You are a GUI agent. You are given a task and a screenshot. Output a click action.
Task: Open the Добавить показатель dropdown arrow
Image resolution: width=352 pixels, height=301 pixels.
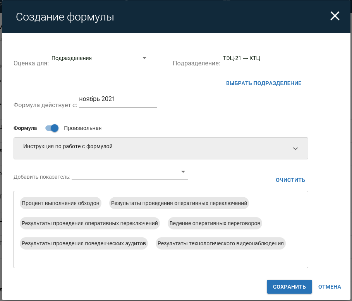pos(183,172)
